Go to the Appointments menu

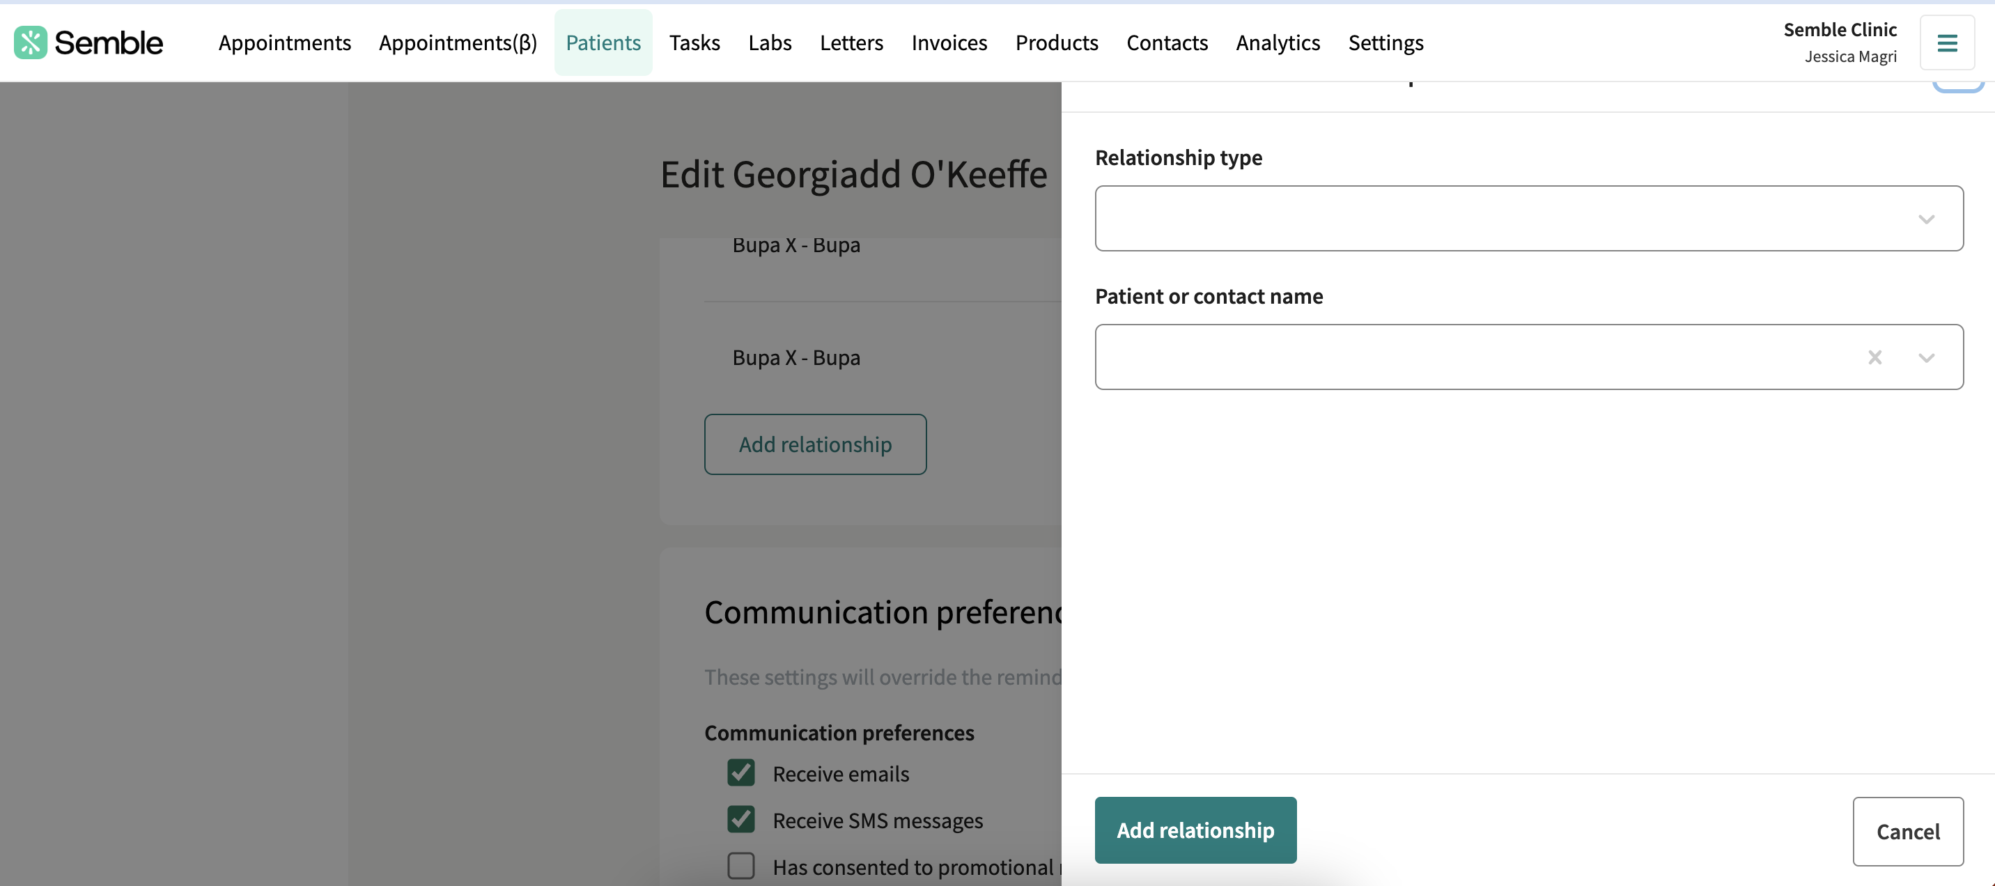click(x=284, y=42)
